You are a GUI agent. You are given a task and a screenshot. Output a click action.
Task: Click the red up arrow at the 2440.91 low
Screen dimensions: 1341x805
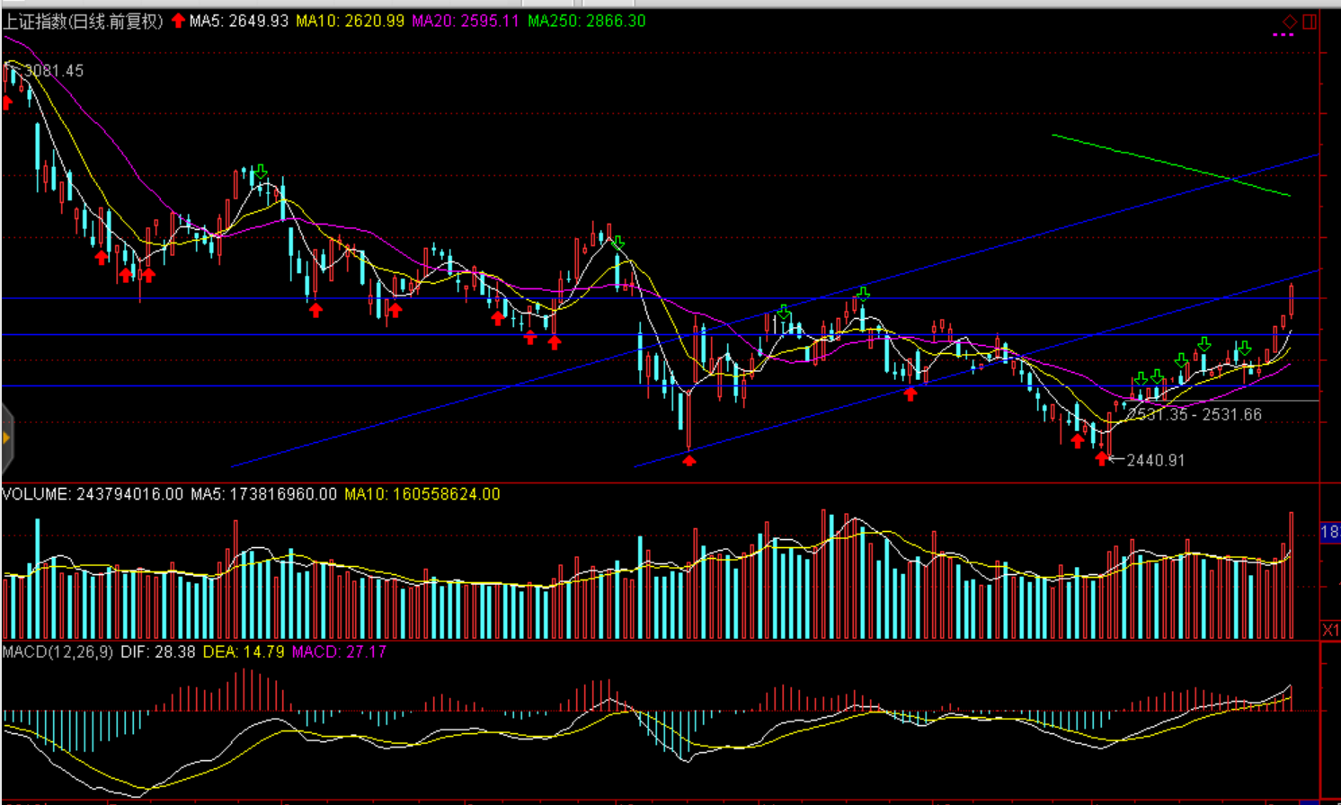(x=1102, y=459)
